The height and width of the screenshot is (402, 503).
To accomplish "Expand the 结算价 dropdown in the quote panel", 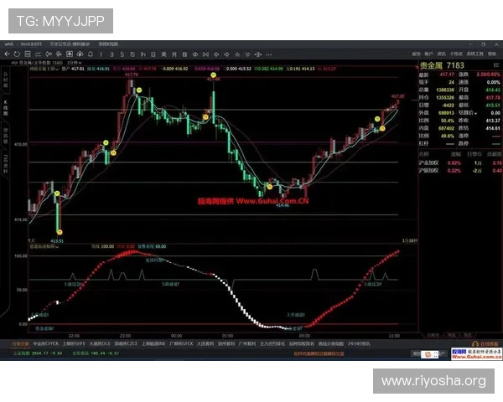I will point(474,111).
